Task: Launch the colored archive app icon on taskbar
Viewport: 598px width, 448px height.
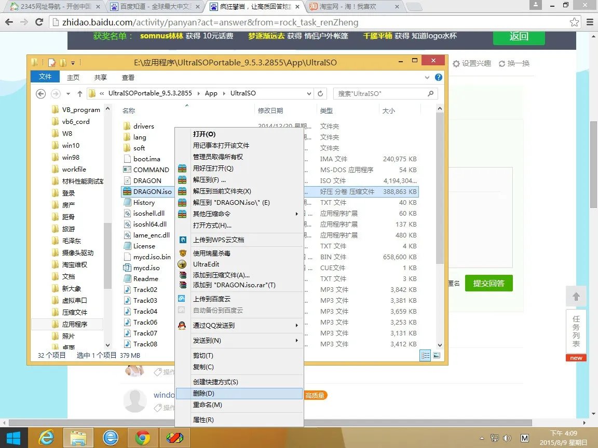Action: pos(175,437)
